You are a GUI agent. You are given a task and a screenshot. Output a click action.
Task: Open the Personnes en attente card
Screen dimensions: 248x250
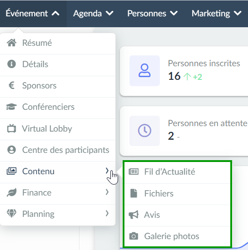(x=184, y=131)
